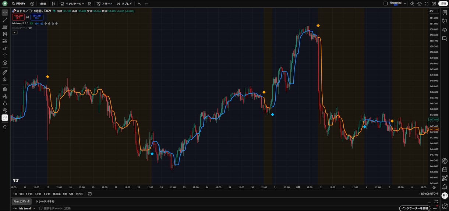Screen dimensions: 449x211
Task: Open the candlestick chart style menu
Action: [x=54, y=4]
